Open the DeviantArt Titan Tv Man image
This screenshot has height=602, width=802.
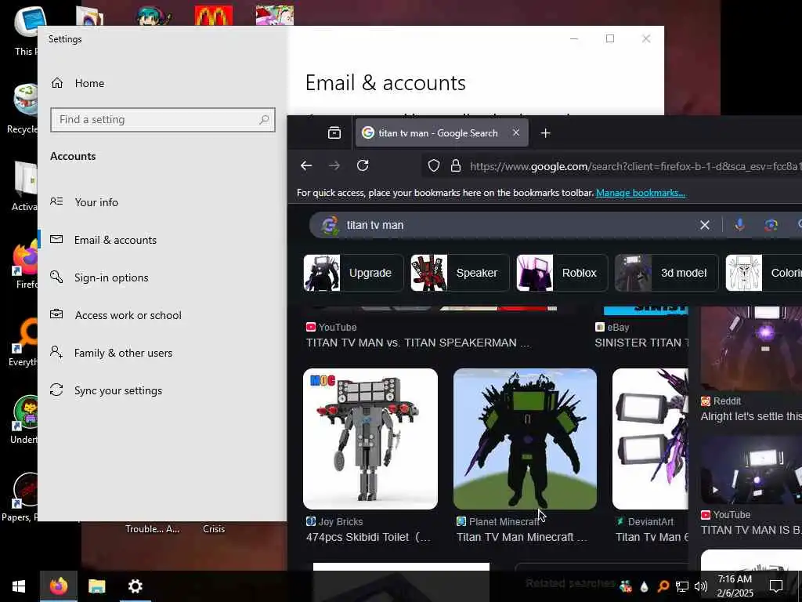click(x=650, y=439)
